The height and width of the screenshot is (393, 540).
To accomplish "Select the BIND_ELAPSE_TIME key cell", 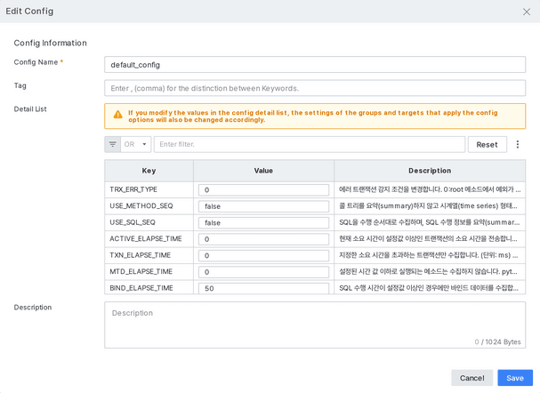I will [x=149, y=288].
